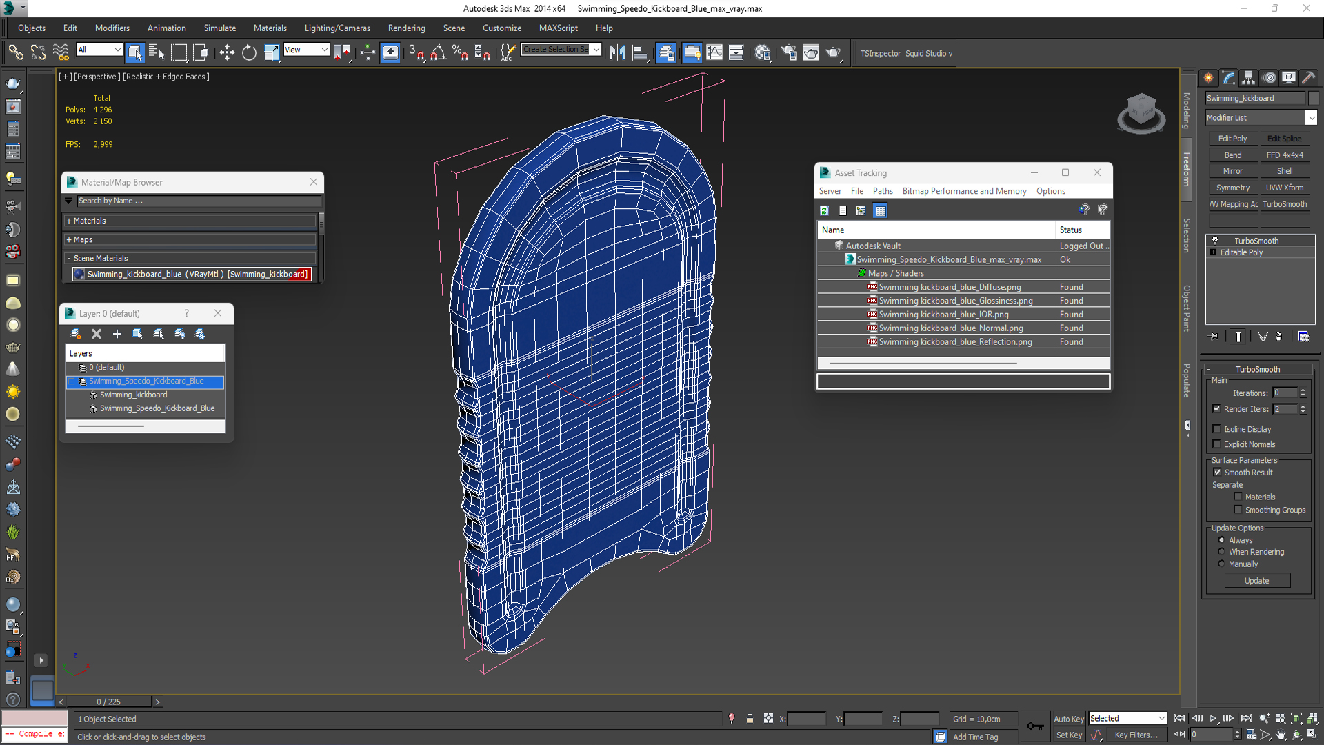The height and width of the screenshot is (745, 1324).
Task: Toggle the Smooth Result checkbox
Action: tap(1217, 473)
